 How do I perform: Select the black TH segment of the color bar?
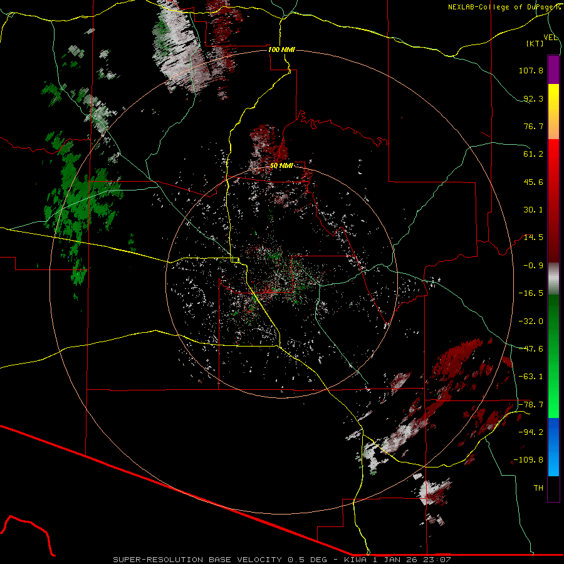click(x=553, y=488)
